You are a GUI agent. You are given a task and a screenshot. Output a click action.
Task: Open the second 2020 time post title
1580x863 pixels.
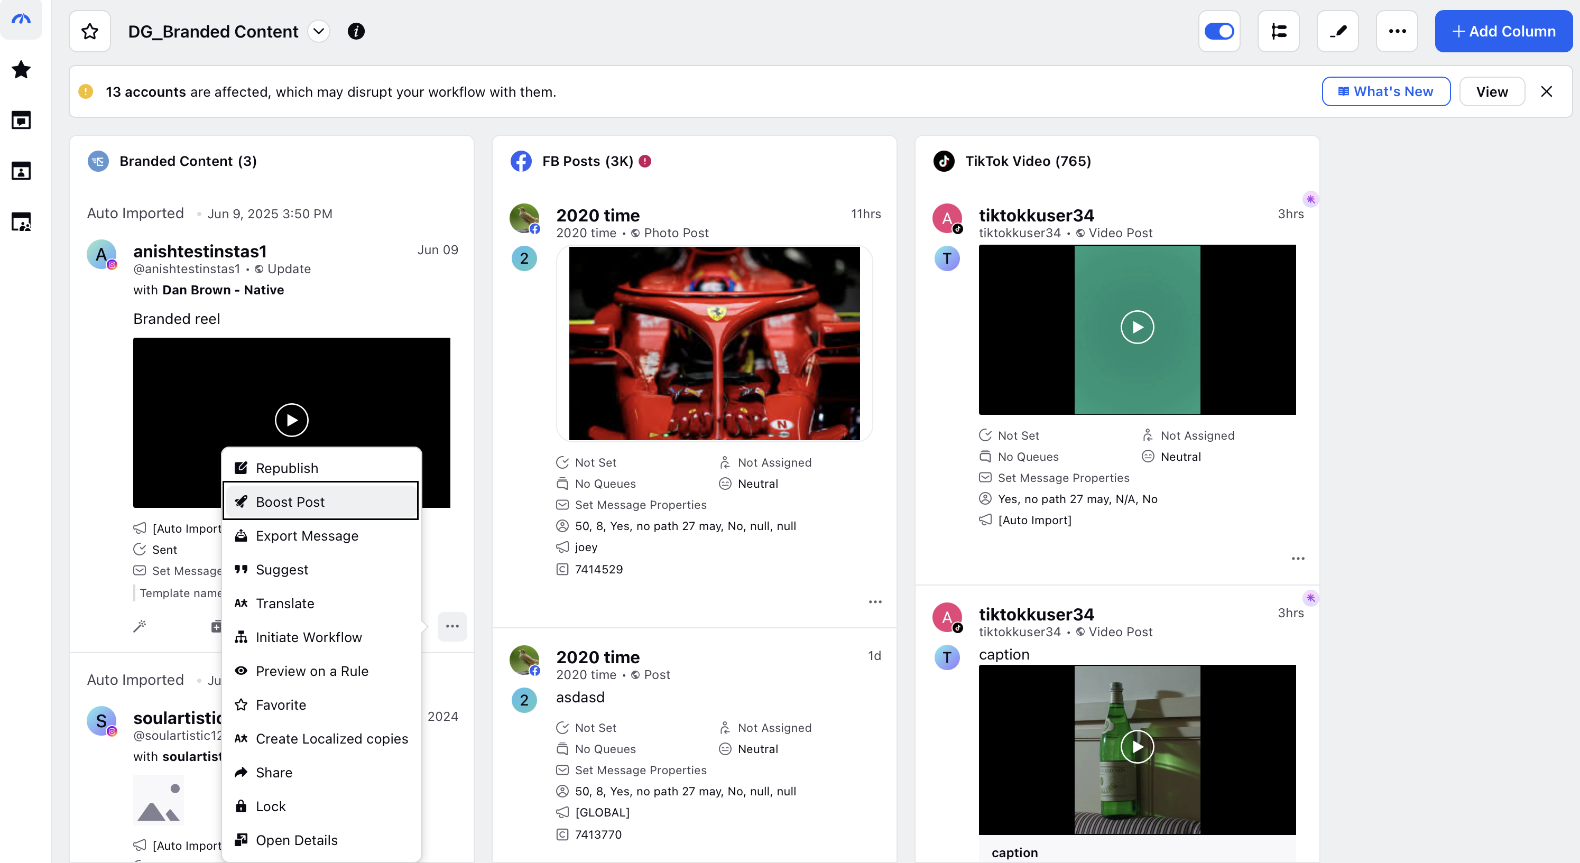tap(598, 657)
